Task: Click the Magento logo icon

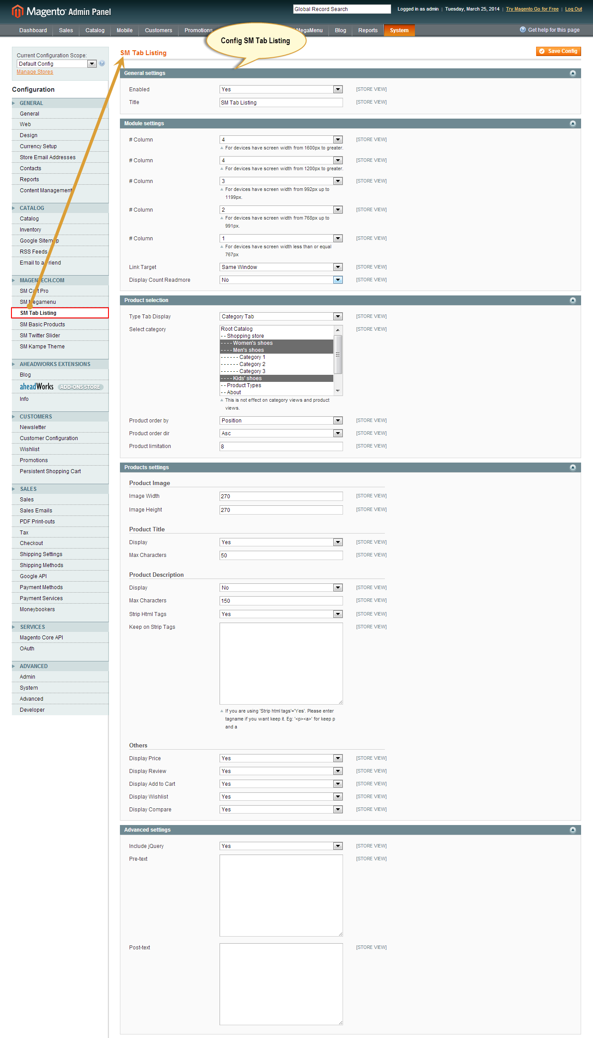Action: (x=17, y=11)
